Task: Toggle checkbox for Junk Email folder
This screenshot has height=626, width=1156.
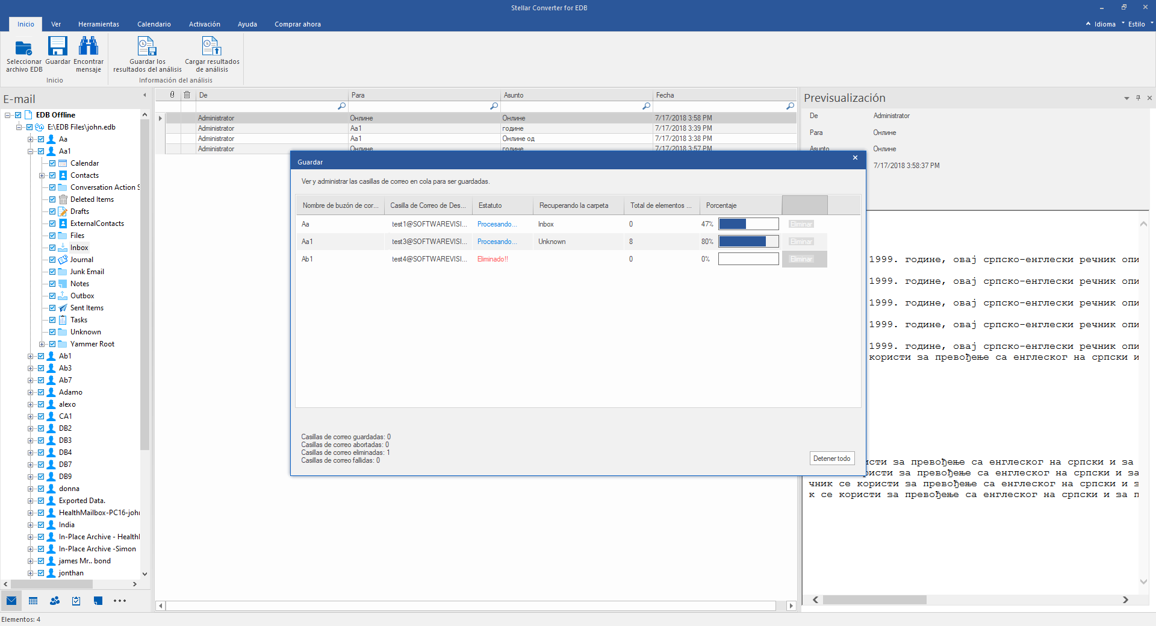Action: pos(52,272)
